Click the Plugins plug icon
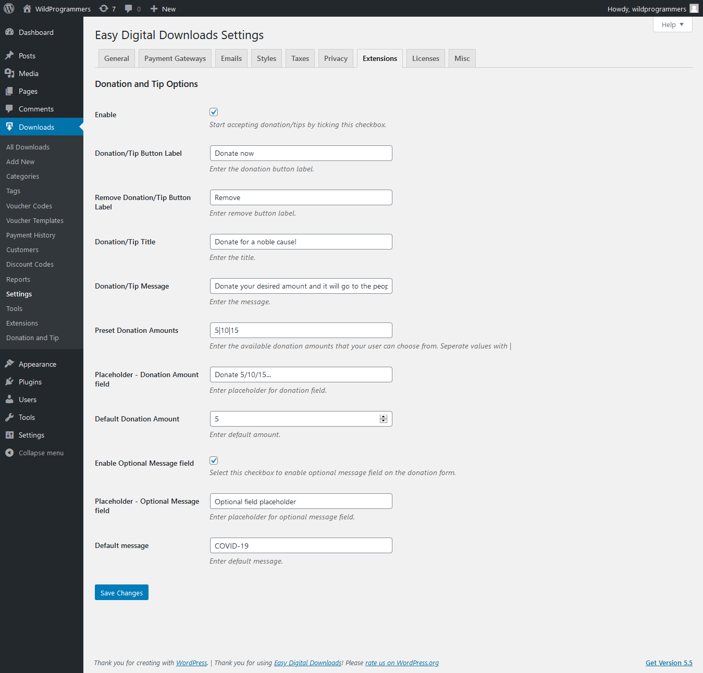This screenshot has width=703, height=673. tap(9, 381)
